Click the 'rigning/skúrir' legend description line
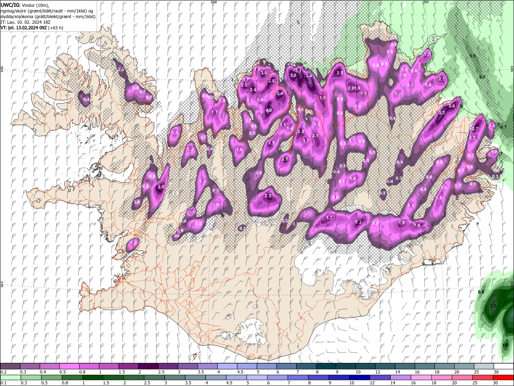The width and height of the screenshot is (514, 386). click(47, 11)
